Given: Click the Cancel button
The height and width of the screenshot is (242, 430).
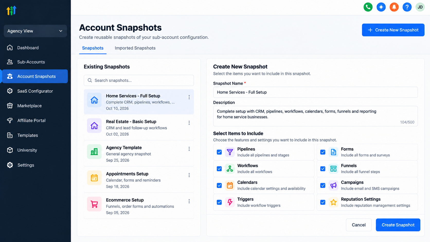Looking at the screenshot, I should click(x=359, y=225).
